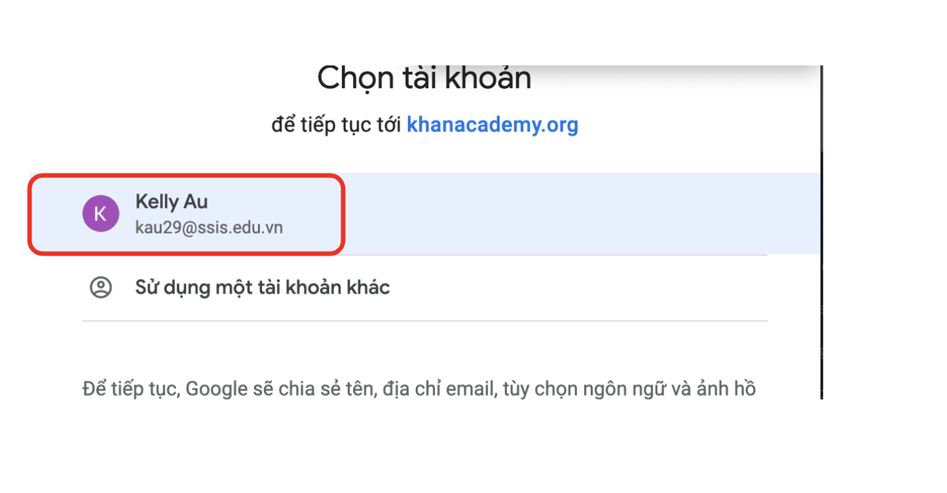Click the "để tiếp tục tới" subtitle text
Viewport: 947px width, 493px height.
(336, 124)
